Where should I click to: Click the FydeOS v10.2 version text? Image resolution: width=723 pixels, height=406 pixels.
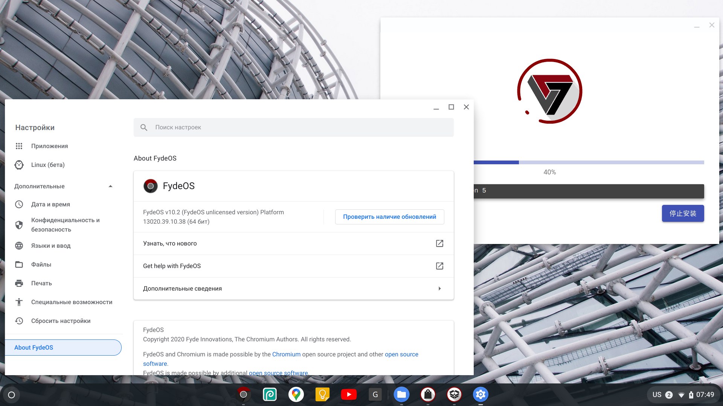(x=214, y=217)
